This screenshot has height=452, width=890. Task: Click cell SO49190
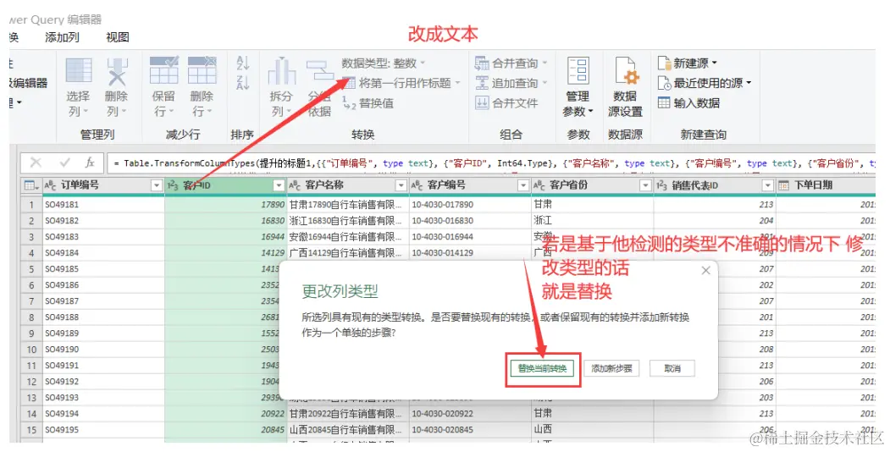(103, 350)
